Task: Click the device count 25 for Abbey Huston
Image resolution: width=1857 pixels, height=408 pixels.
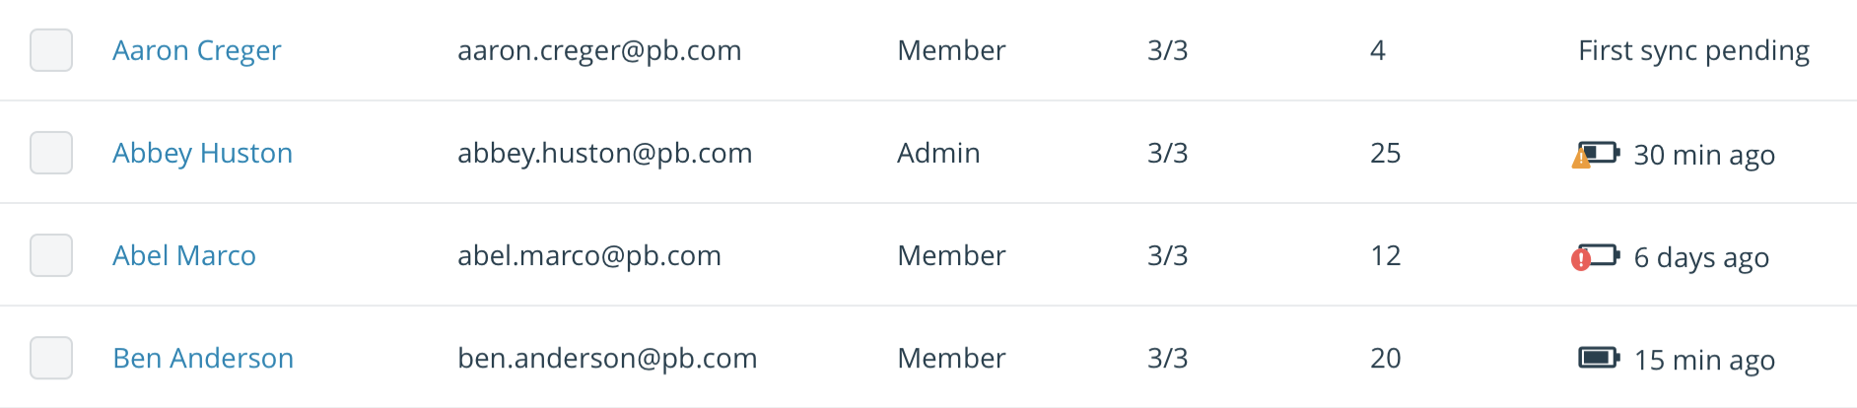Action: pos(1386,153)
